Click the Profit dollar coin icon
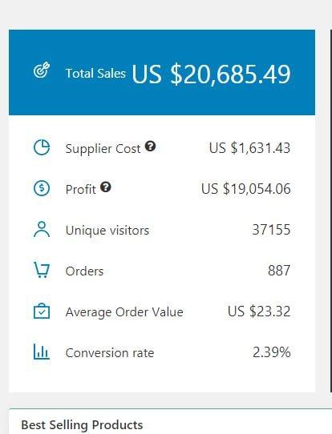 click(42, 188)
